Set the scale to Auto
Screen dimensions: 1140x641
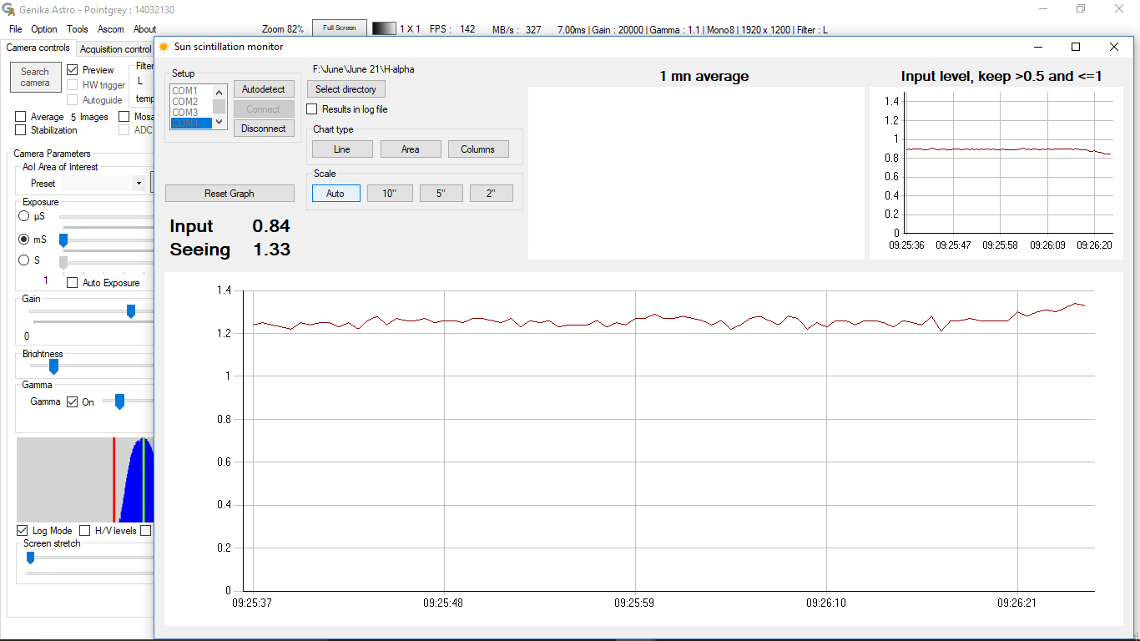tap(335, 194)
